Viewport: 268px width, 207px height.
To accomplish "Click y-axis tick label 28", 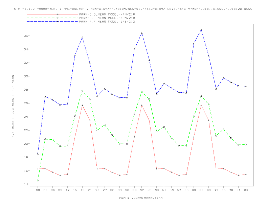I will 26,90.
